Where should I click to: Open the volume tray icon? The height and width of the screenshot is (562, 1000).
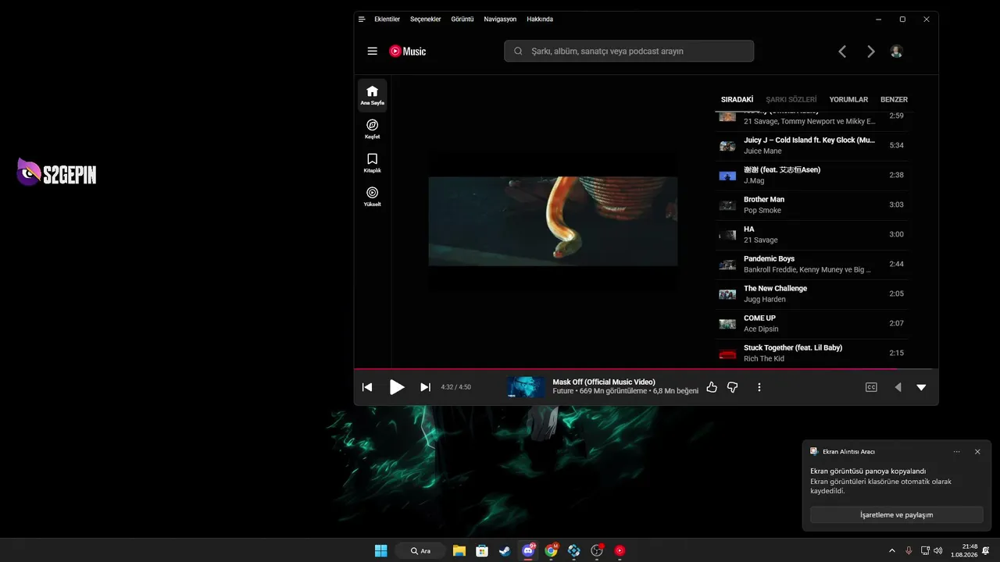click(938, 550)
